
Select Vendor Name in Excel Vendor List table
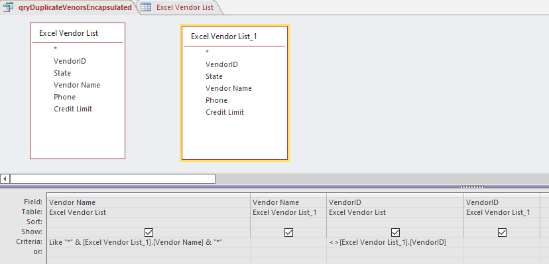pos(77,85)
